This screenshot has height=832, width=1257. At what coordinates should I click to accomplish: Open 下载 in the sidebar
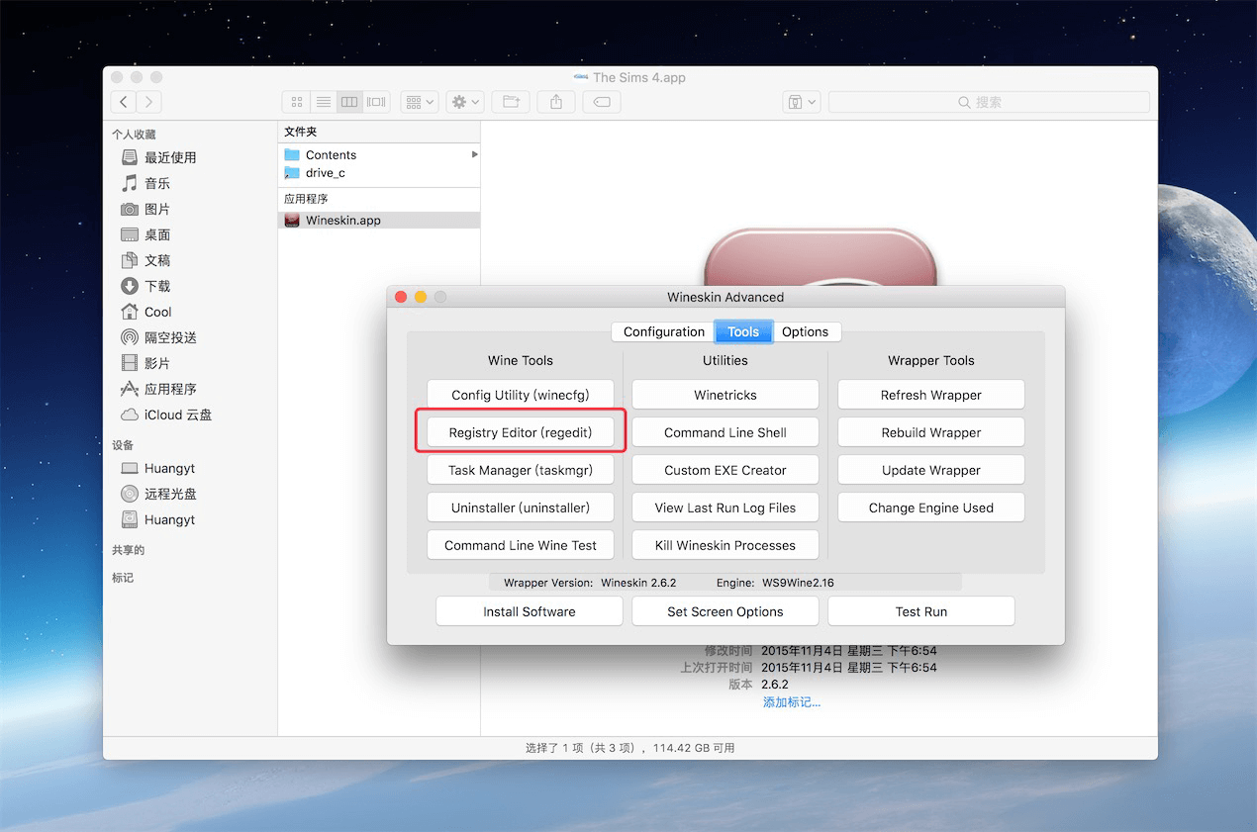158,286
